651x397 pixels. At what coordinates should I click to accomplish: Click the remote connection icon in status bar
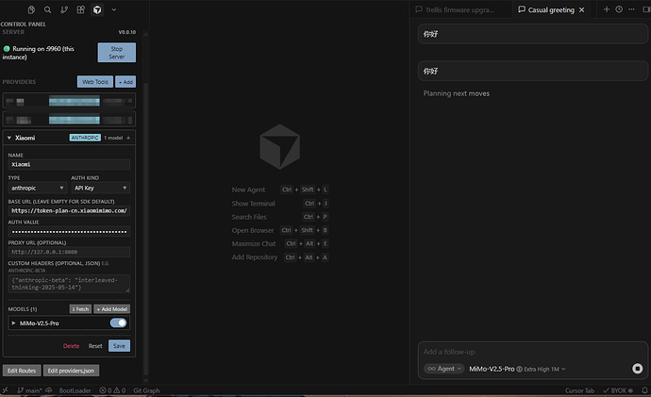pyautogui.click(x=5, y=390)
